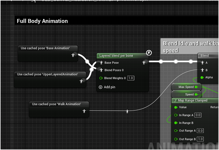The height and width of the screenshot is (150, 219).
Task: Click the Base Pose label text
Action: click(x=112, y=63)
